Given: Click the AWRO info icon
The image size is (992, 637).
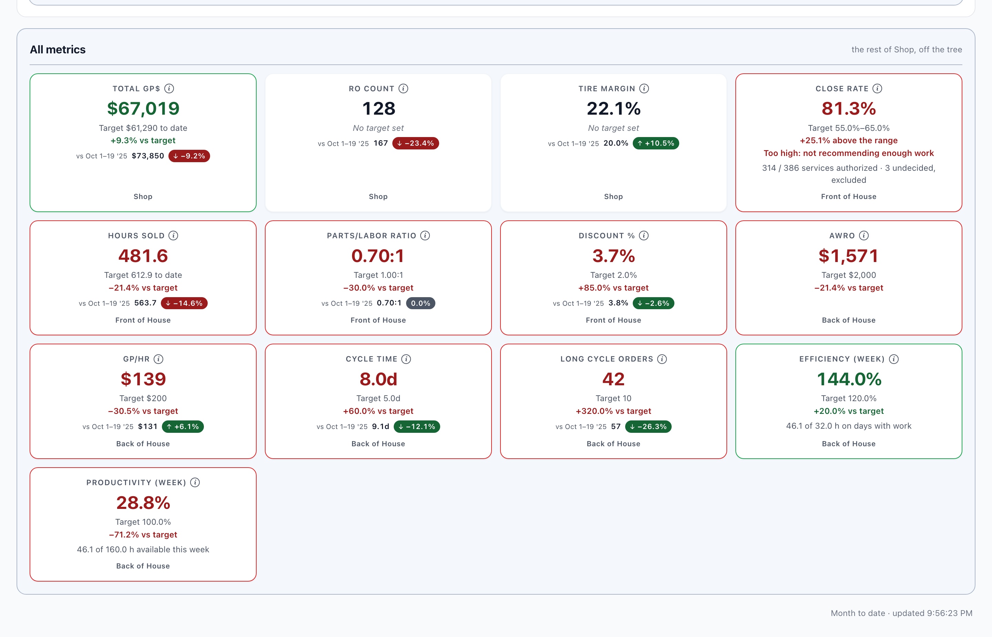Looking at the screenshot, I should [x=864, y=236].
